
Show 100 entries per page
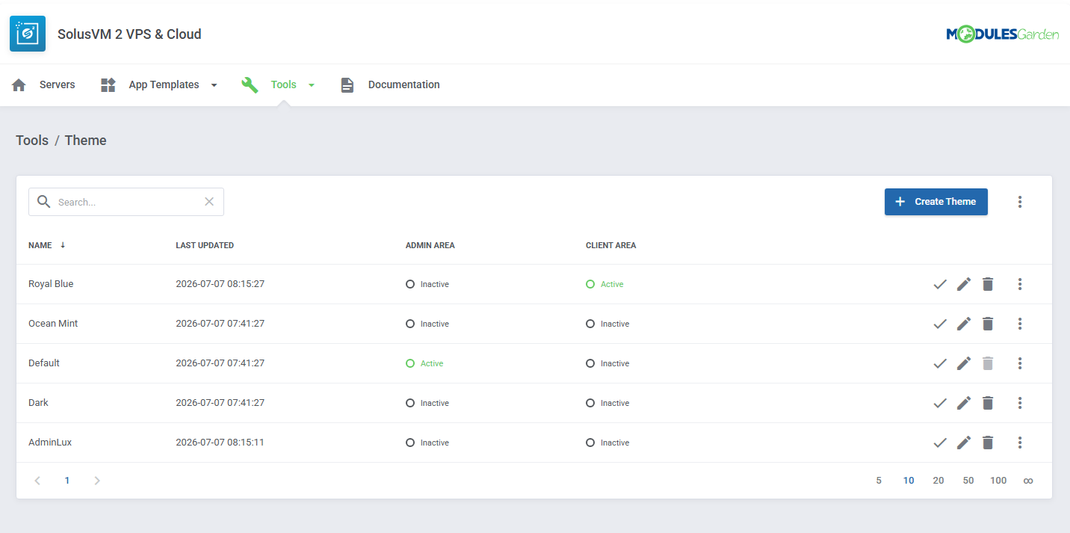click(998, 481)
